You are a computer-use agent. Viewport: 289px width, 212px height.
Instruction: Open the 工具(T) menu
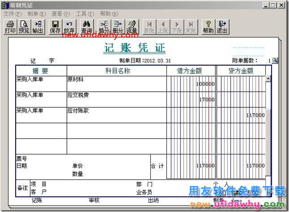coord(85,14)
